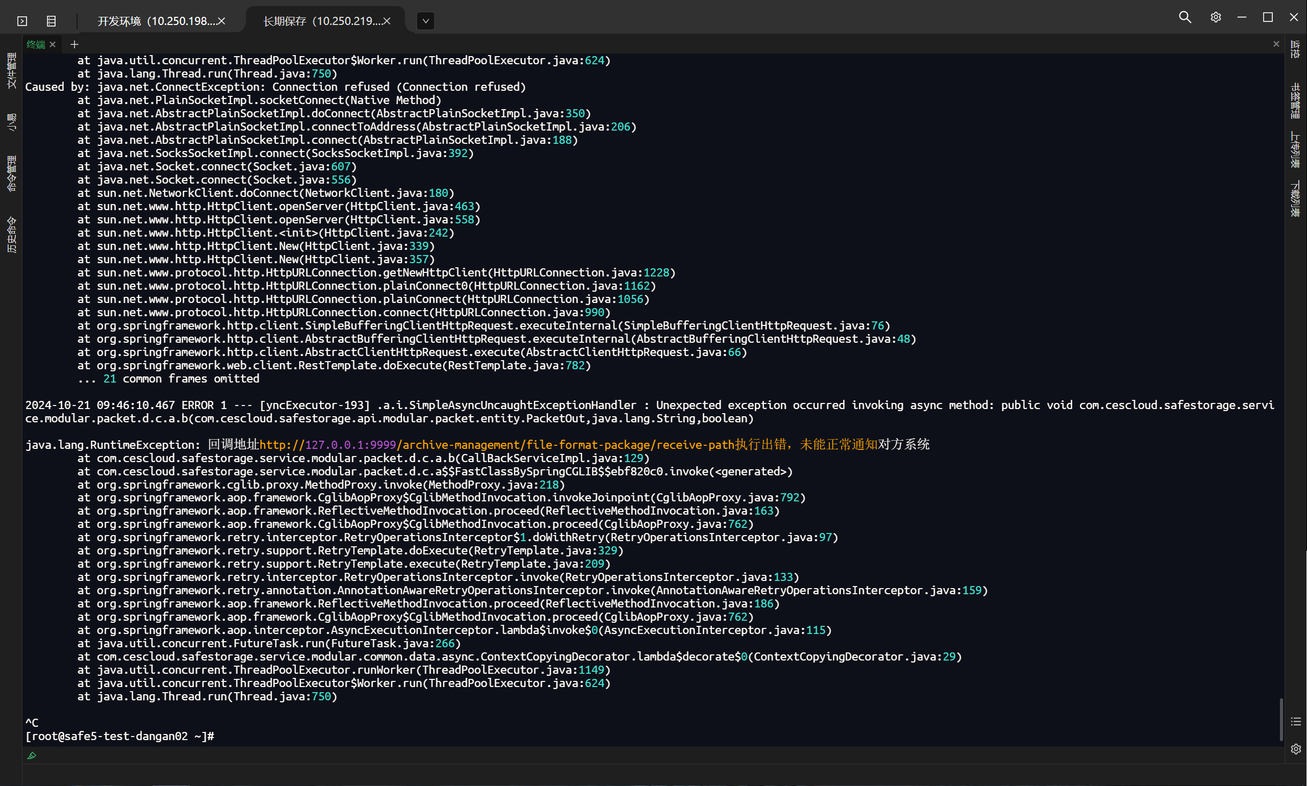Click the command input bar below terminal
1307x786 pixels.
pos(654,755)
